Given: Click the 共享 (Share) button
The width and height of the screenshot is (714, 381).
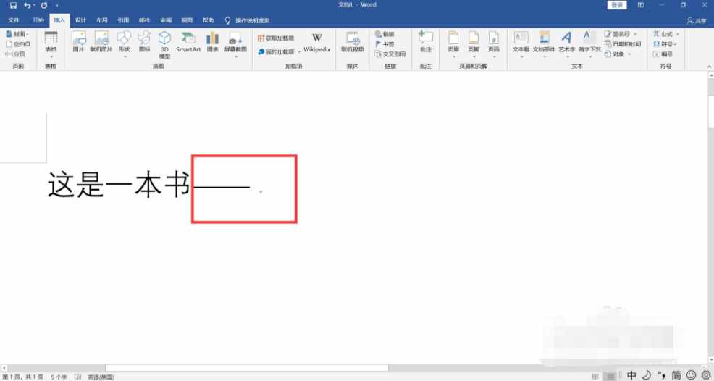Looking at the screenshot, I should 697,21.
